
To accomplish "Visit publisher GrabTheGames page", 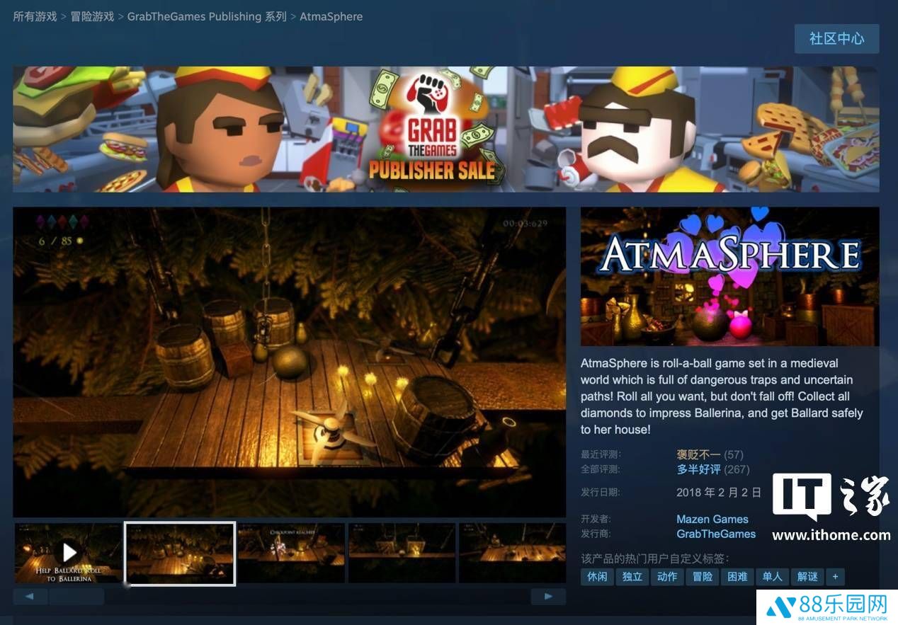I will pyautogui.click(x=716, y=534).
